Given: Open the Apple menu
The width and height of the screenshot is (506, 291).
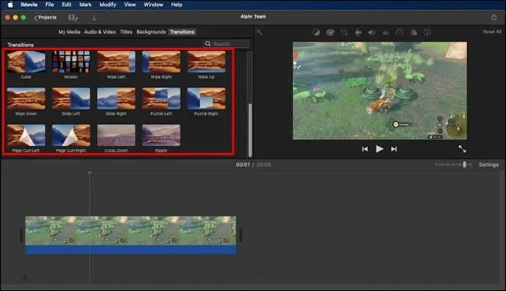Looking at the screenshot, I should [10, 4].
